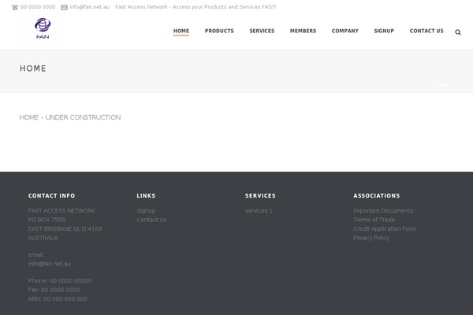Open the PRODUCTS menu
This screenshot has width=473, height=315.
[219, 31]
